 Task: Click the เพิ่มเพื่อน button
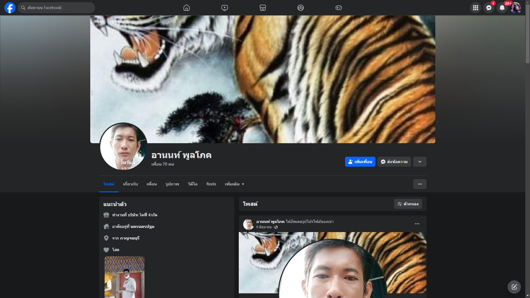point(360,162)
